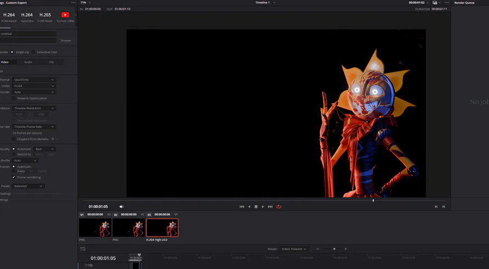489x269 pixels.
Task: Select clip 01 PNG thumbnail
Action: tap(95, 228)
